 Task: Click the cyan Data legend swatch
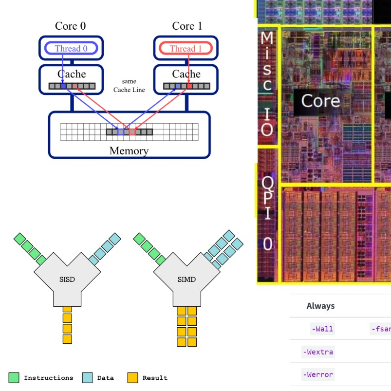click(x=87, y=378)
